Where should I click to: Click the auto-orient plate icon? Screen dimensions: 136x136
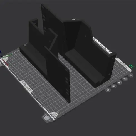coord(119,82)
